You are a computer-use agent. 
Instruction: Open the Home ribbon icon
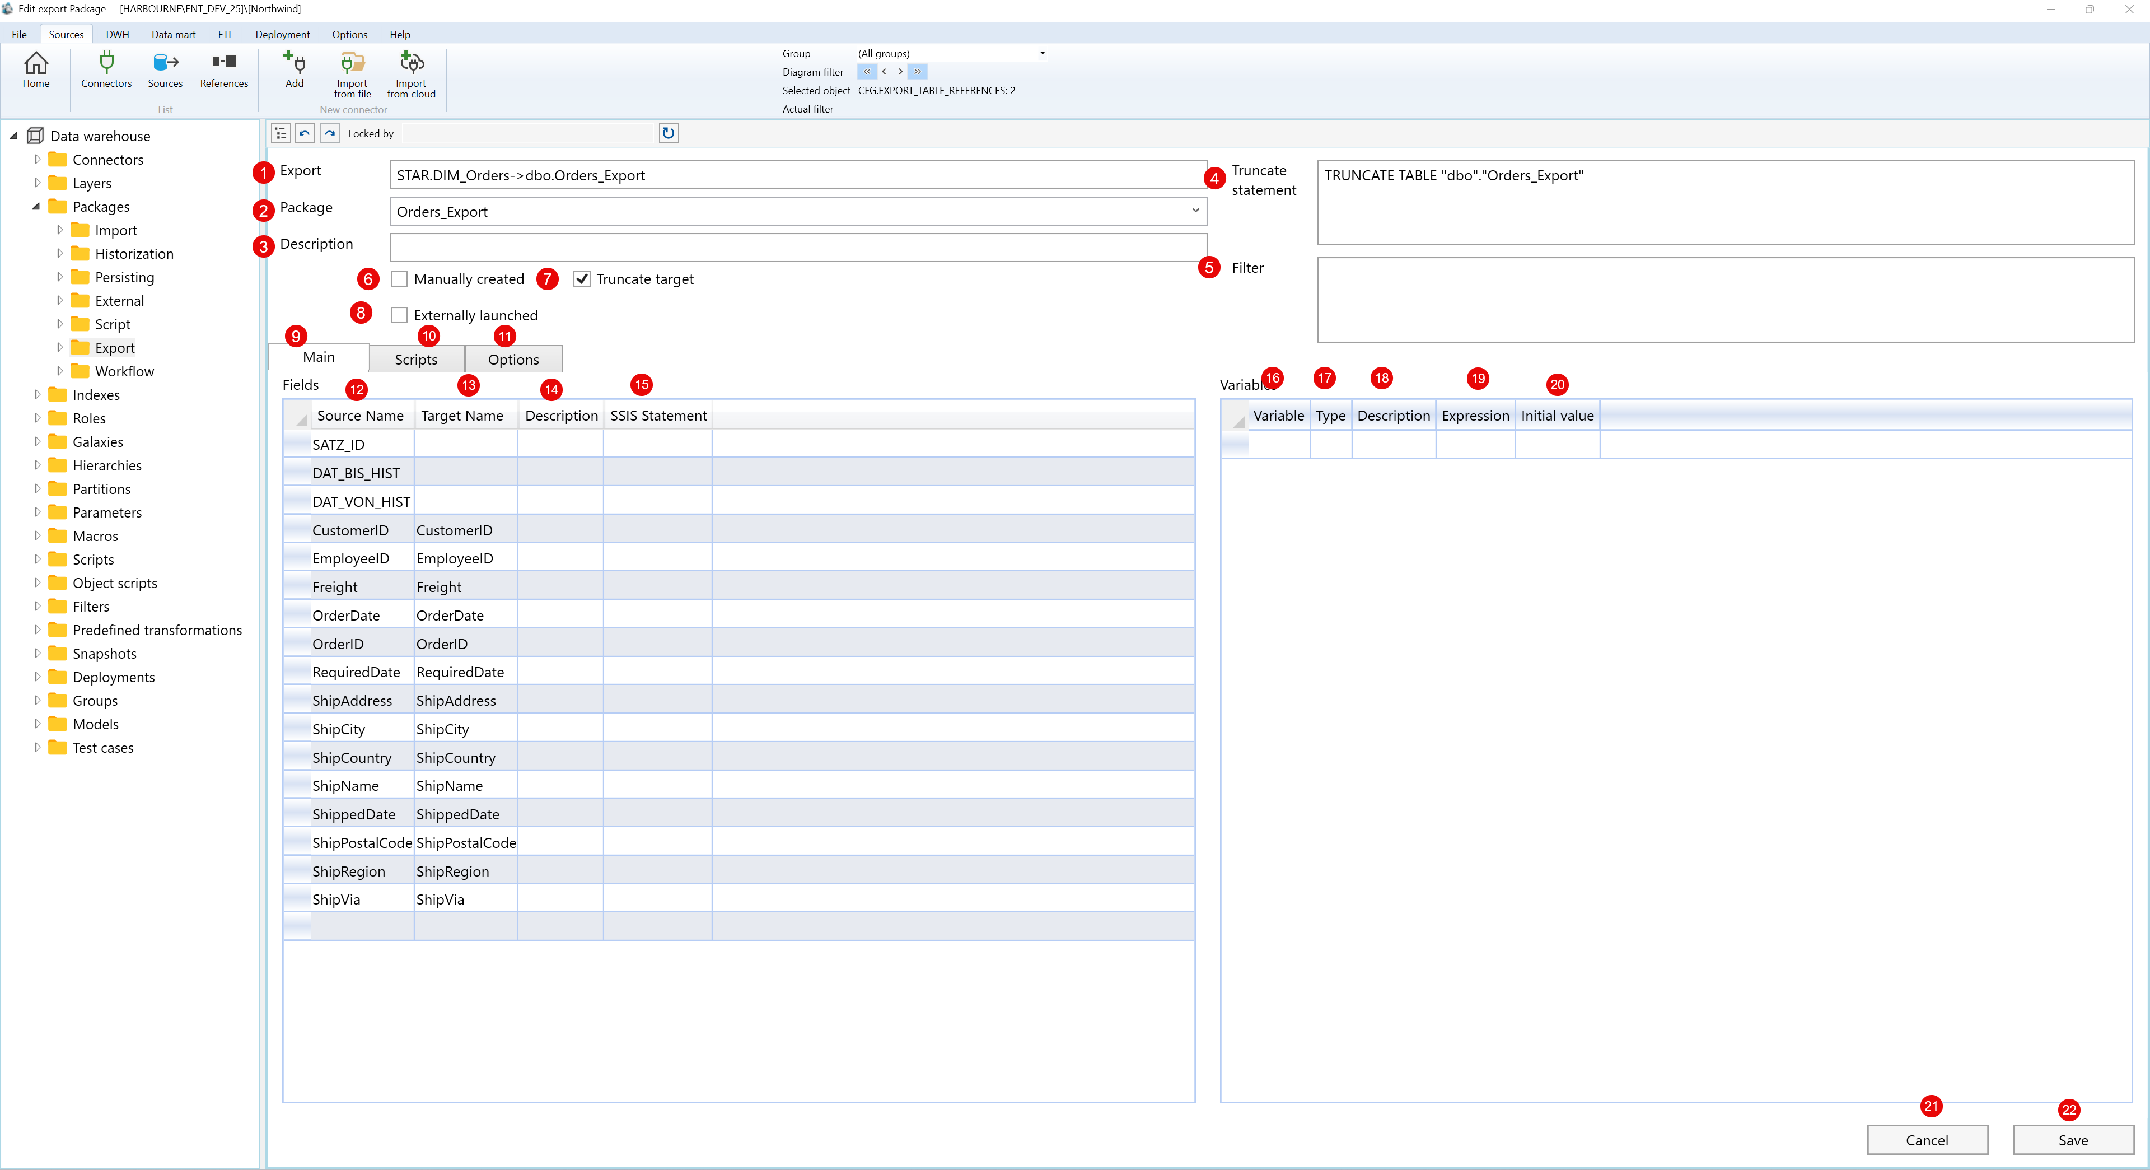coord(36,69)
